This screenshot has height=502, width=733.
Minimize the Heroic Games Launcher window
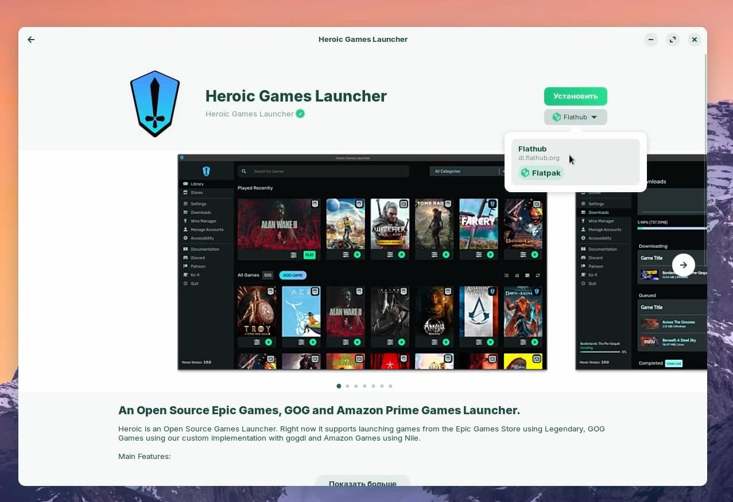click(650, 40)
